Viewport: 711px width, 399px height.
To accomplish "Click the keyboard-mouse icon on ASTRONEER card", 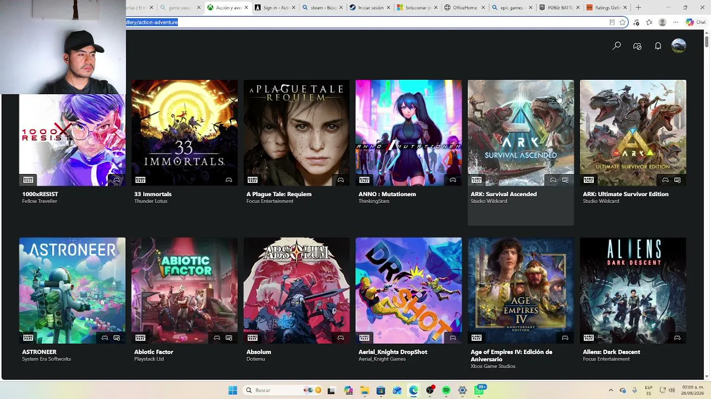I will click(117, 337).
